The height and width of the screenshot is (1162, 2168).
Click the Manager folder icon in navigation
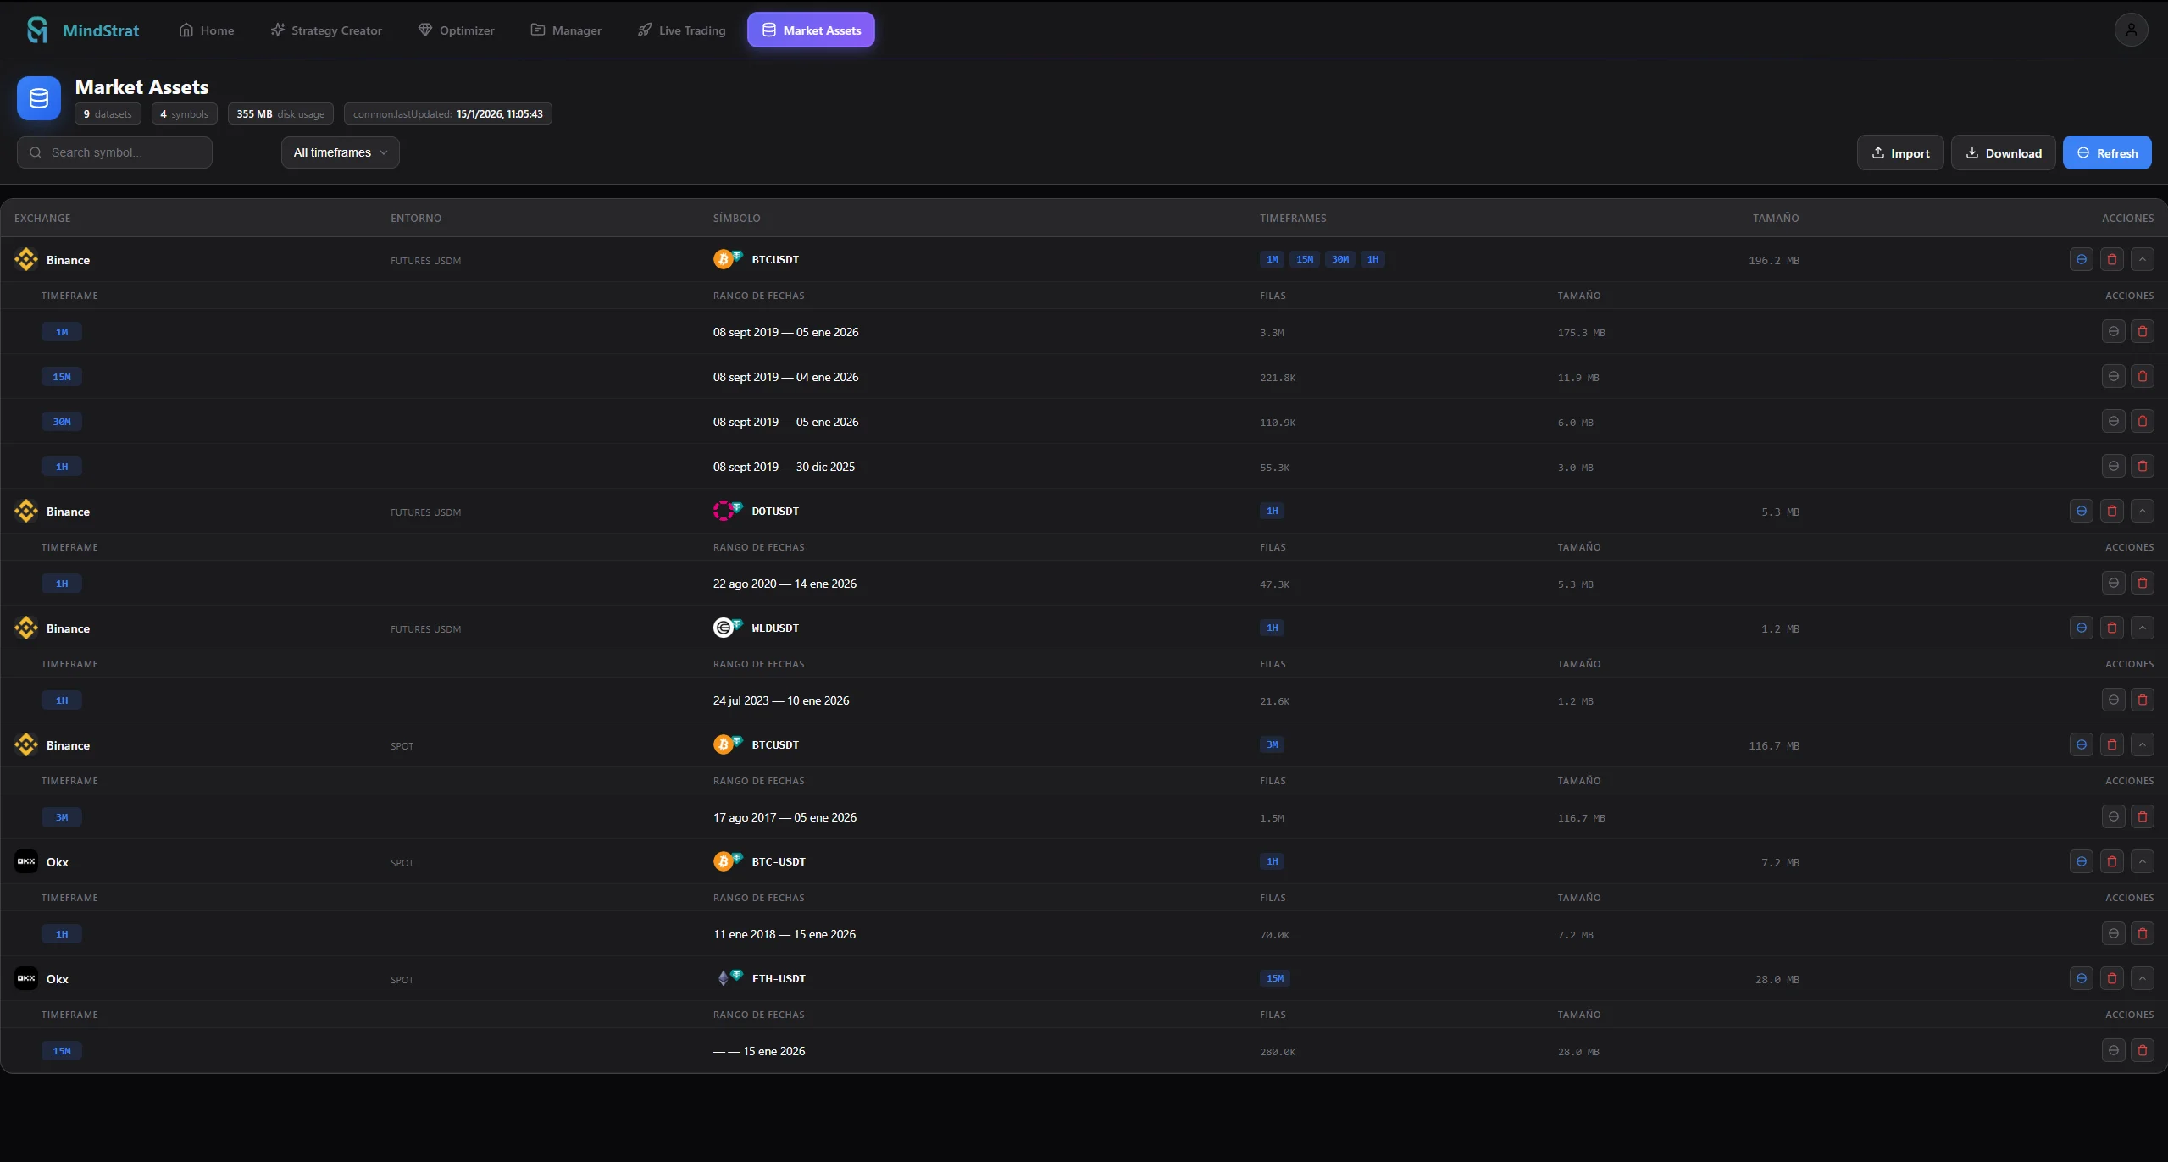[537, 29]
